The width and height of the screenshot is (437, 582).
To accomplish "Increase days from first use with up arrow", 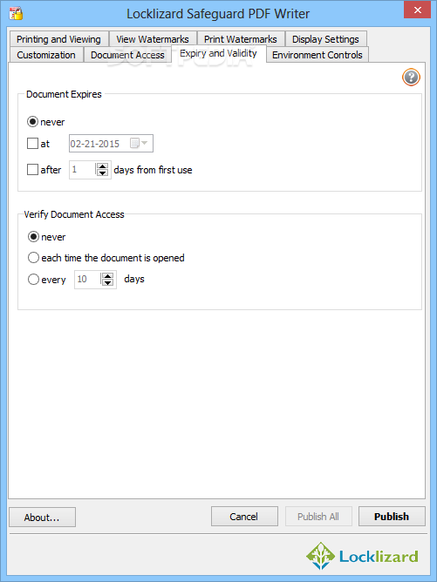I will pos(102,166).
